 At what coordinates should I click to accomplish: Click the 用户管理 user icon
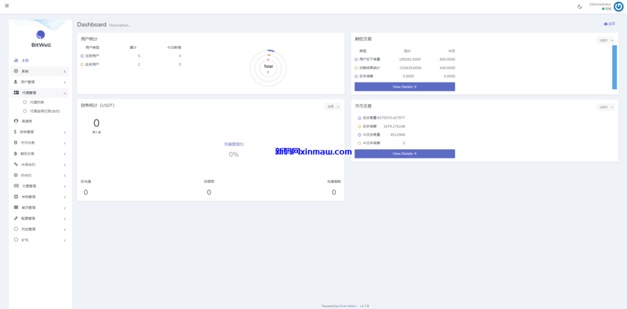16,82
